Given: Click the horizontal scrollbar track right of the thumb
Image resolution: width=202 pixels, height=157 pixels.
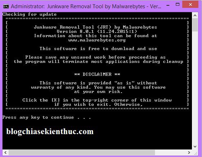Looking at the screenshot, I should [x=170, y=152].
